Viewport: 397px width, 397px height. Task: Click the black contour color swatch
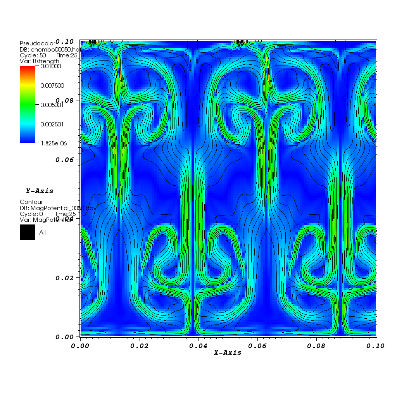click(x=28, y=232)
